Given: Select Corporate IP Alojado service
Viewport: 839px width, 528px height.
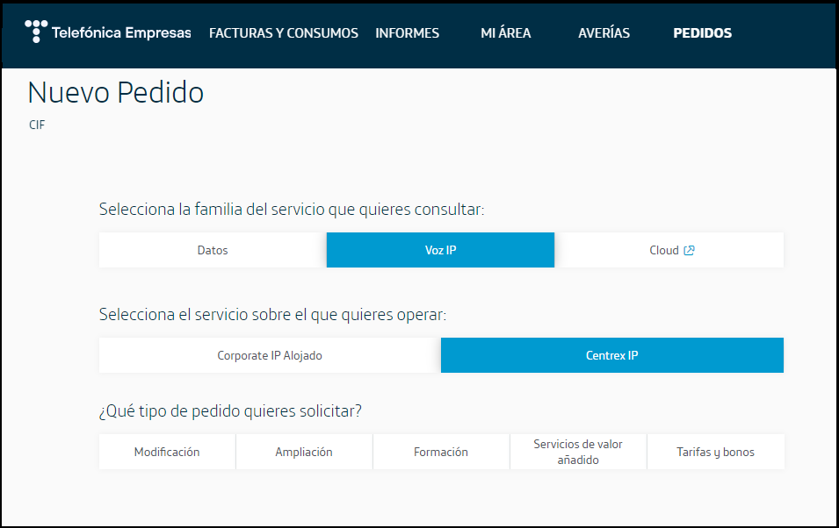Looking at the screenshot, I should (x=269, y=355).
